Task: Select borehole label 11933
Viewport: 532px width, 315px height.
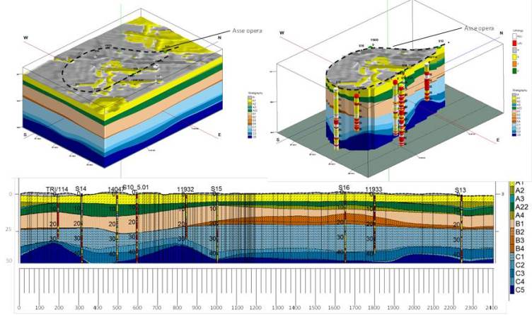Action: (x=374, y=190)
